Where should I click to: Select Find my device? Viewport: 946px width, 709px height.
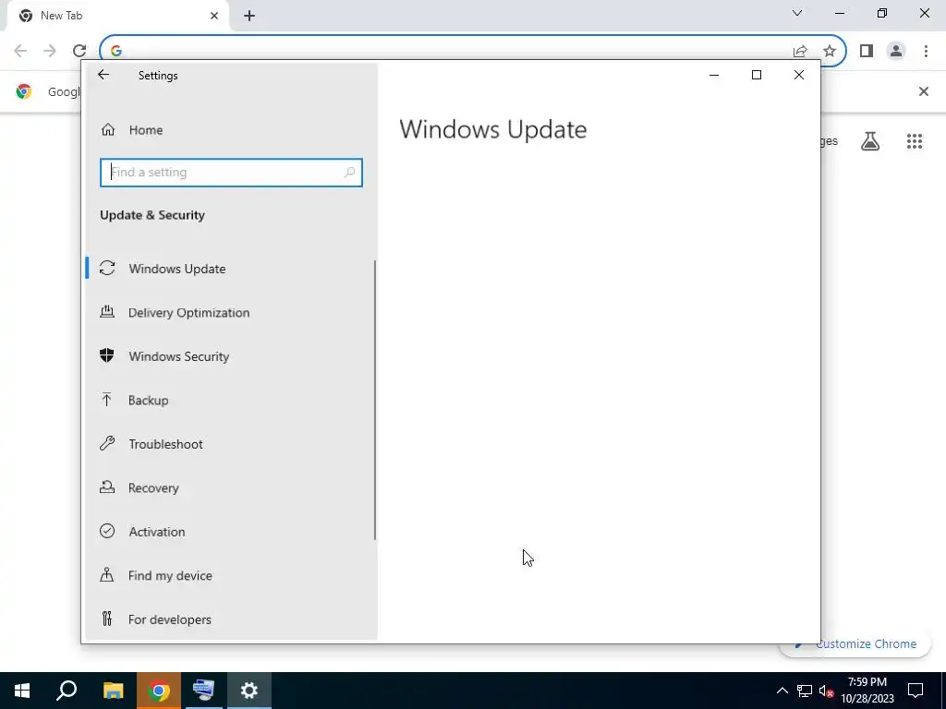pyautogui.click(x=232, y=576)
